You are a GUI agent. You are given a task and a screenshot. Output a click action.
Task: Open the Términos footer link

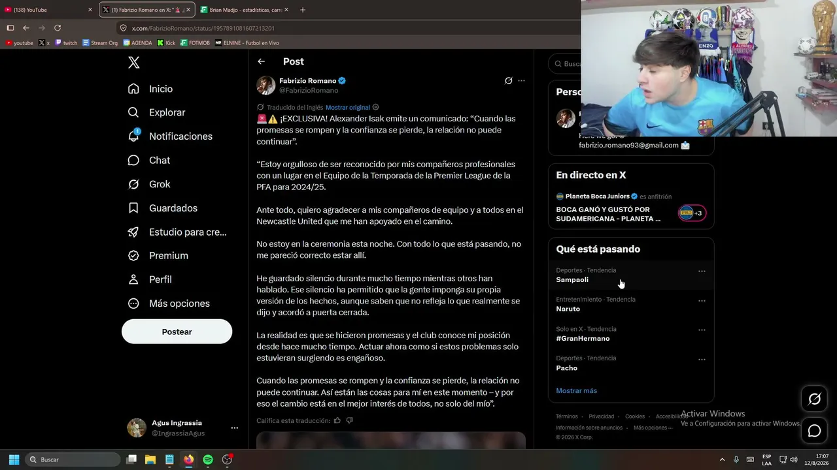[566, 416]
